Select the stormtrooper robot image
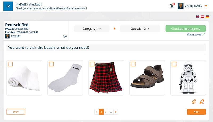 click(188, 78)
